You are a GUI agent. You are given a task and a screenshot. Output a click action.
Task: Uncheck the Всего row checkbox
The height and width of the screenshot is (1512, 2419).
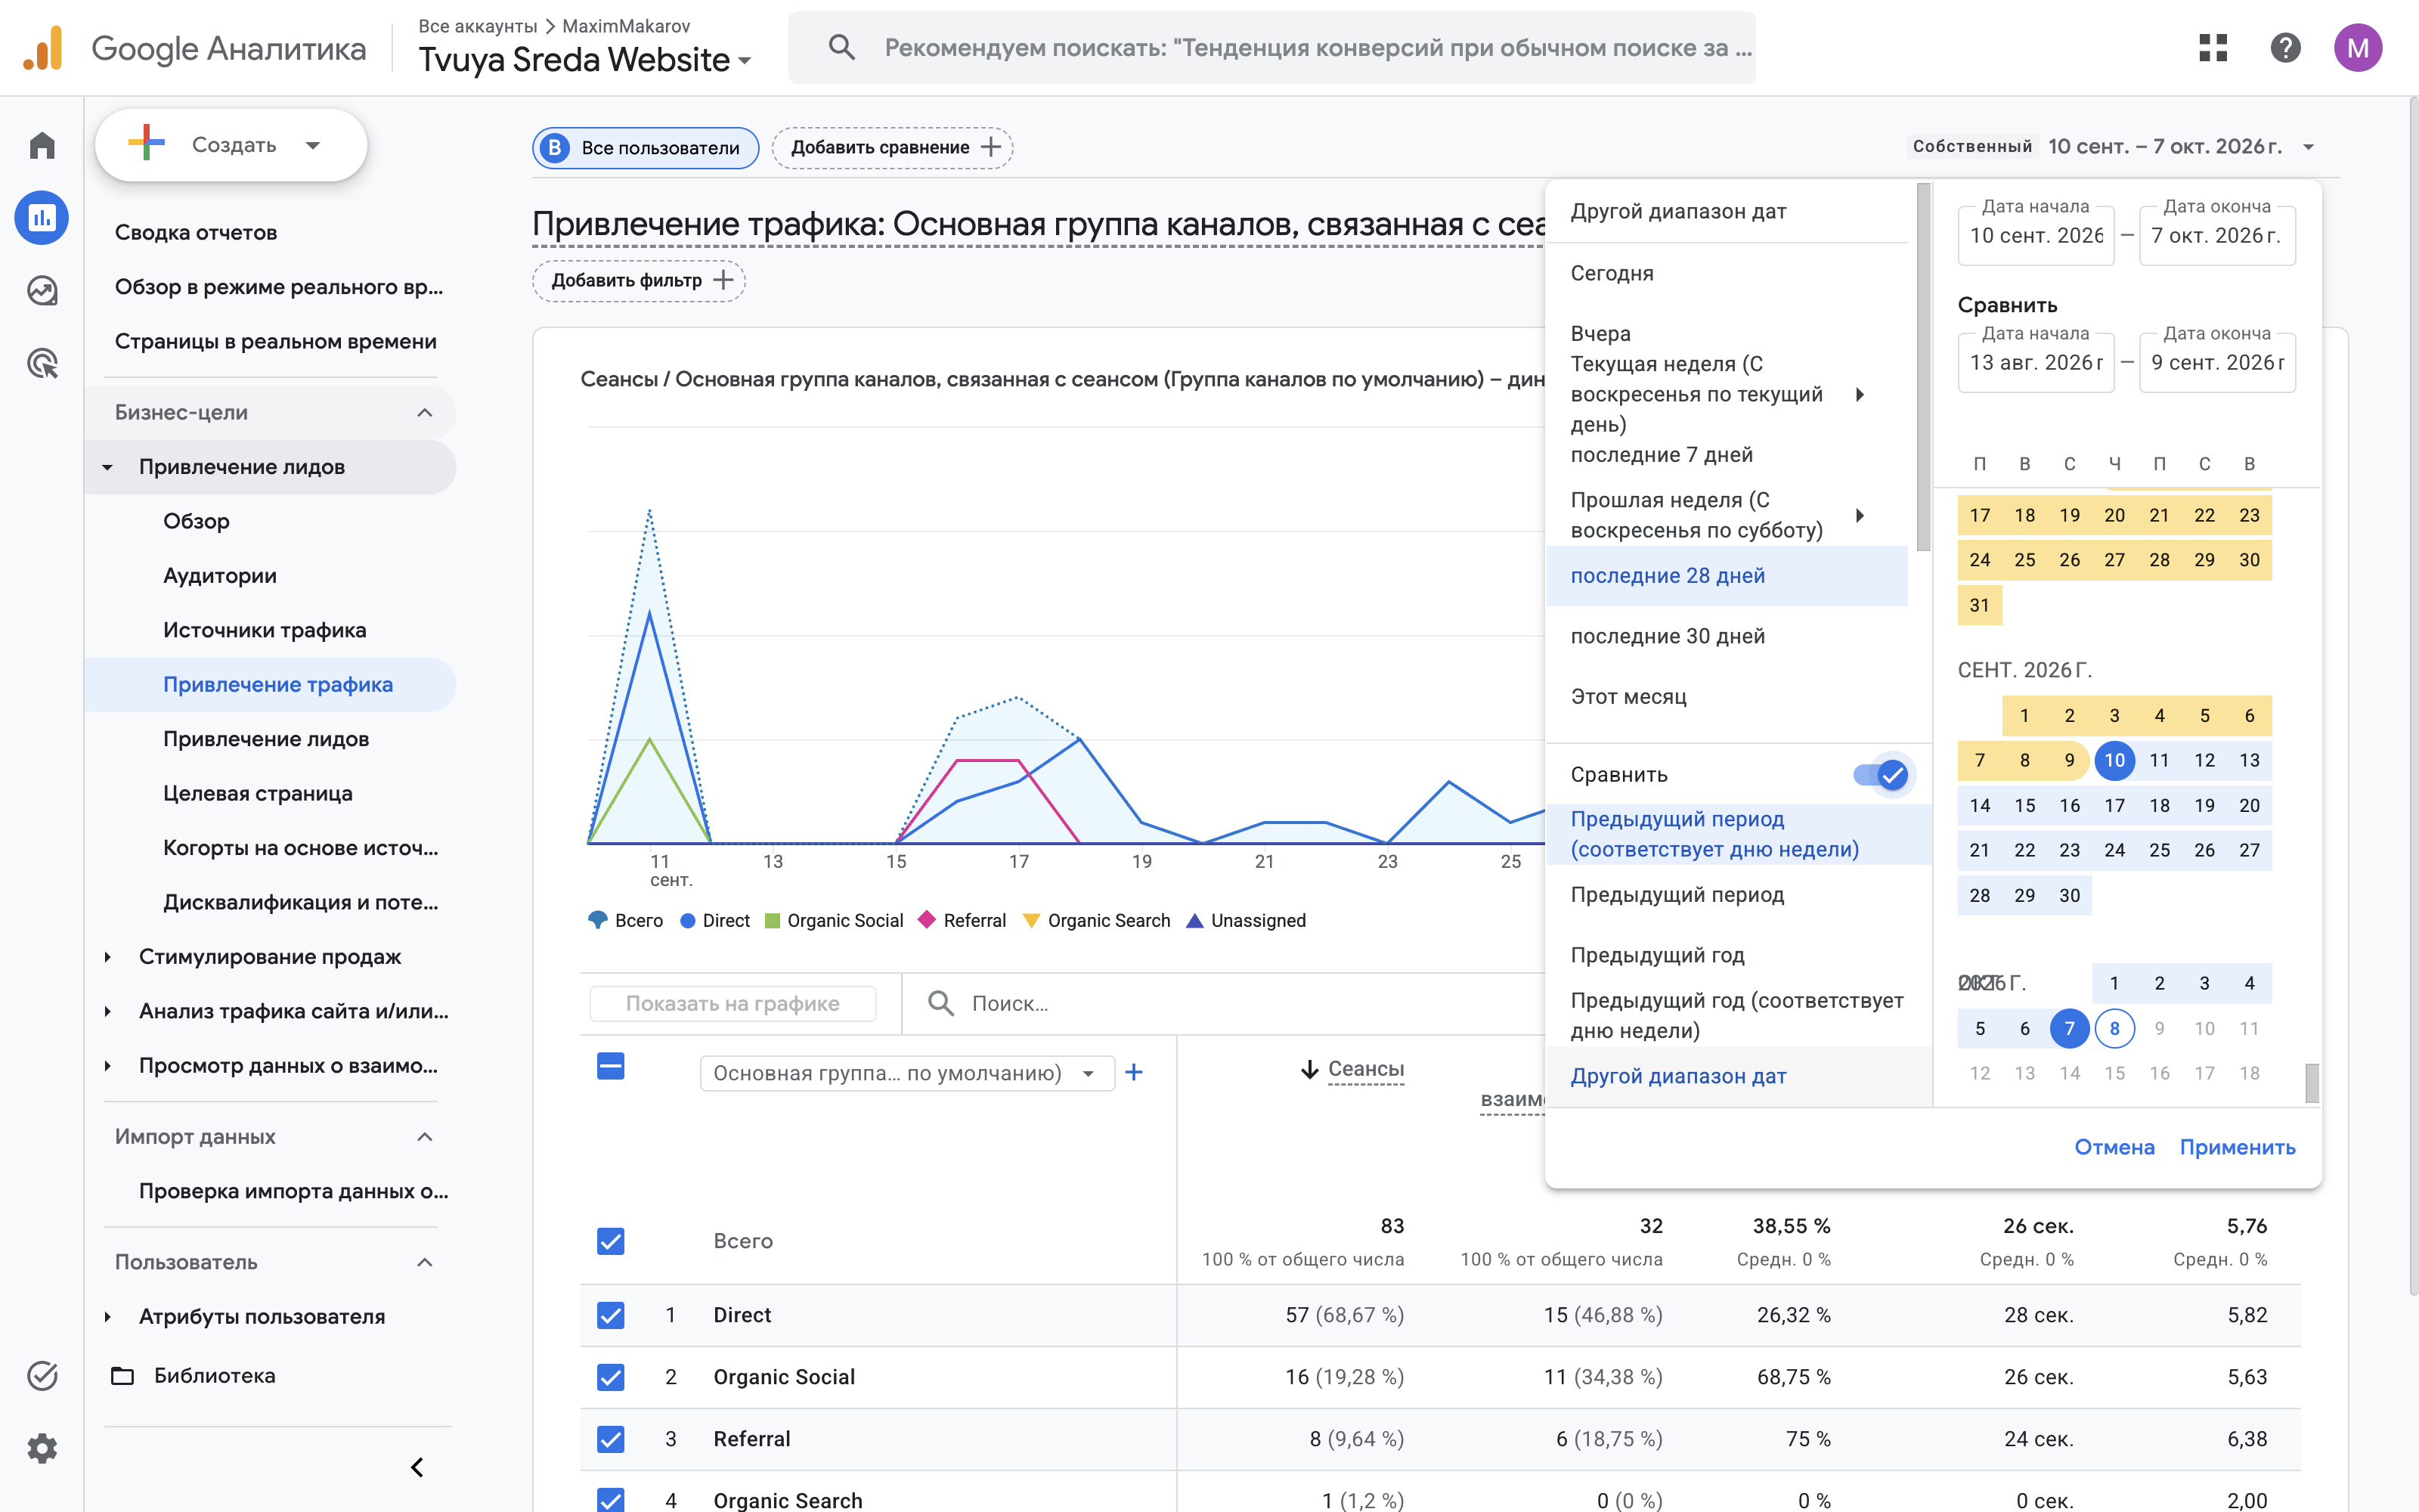(611, 1241)
